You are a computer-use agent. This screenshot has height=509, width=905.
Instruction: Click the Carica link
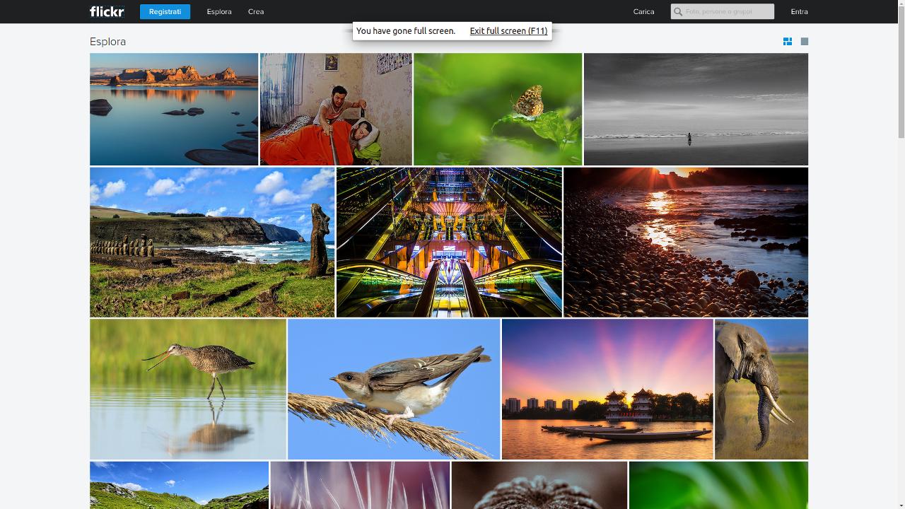tap(643, 11)
